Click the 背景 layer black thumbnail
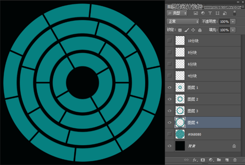Viewport: 245px width, 165px height. click(x=180, y=146)
